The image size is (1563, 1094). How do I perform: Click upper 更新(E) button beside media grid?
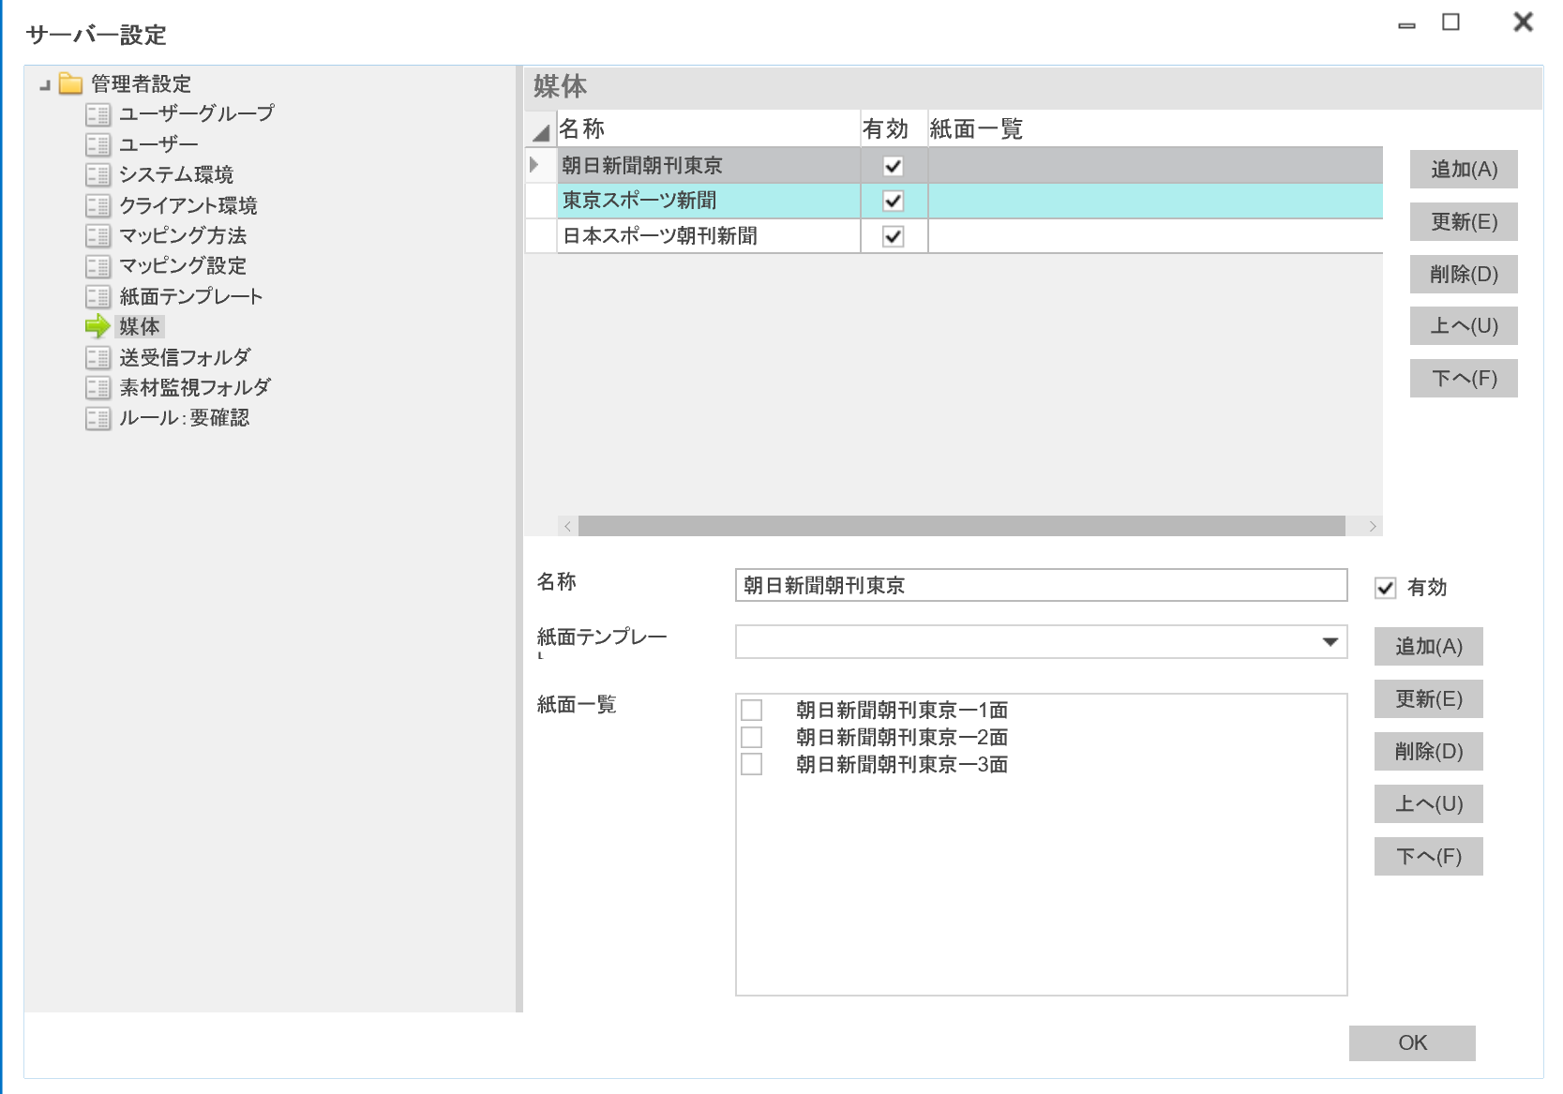[1464, 222]
